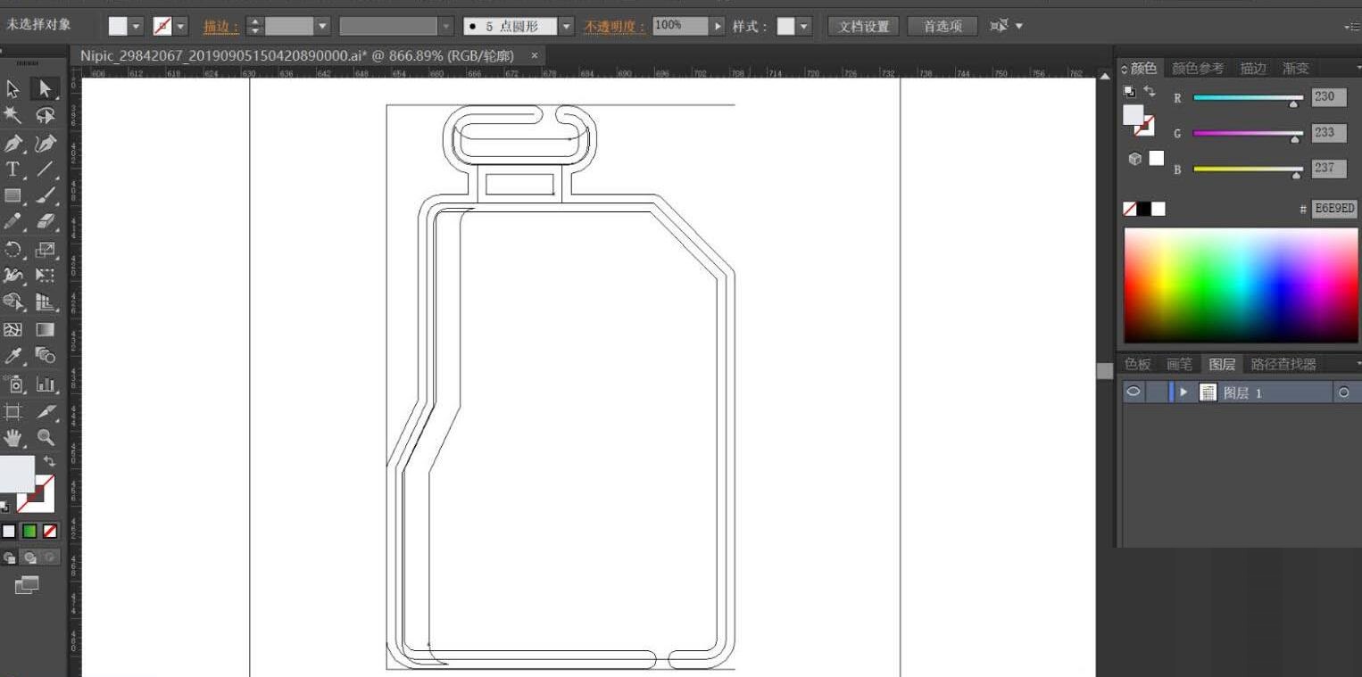Toggle the lock column for 图层 1
The width and height of the screenshot is (1362, 677).
pyautogui.click(x=1158, y=392)
